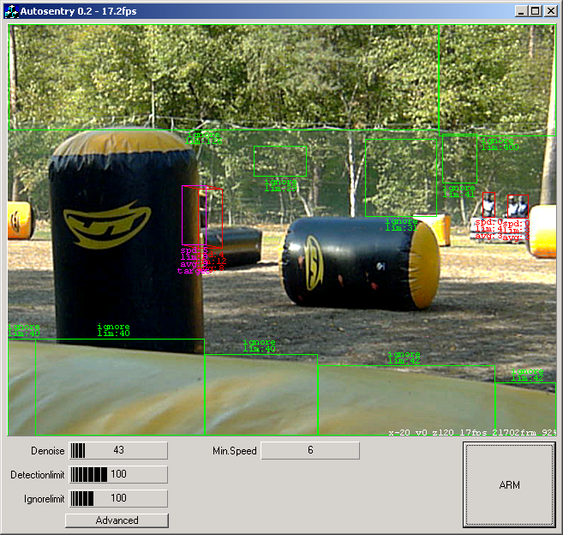Click the Ignorelimit slider bar

(117, 498)
